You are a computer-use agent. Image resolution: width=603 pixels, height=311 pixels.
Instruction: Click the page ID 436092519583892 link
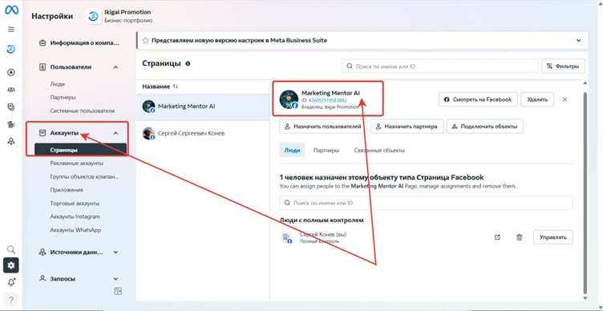[327, 100]
